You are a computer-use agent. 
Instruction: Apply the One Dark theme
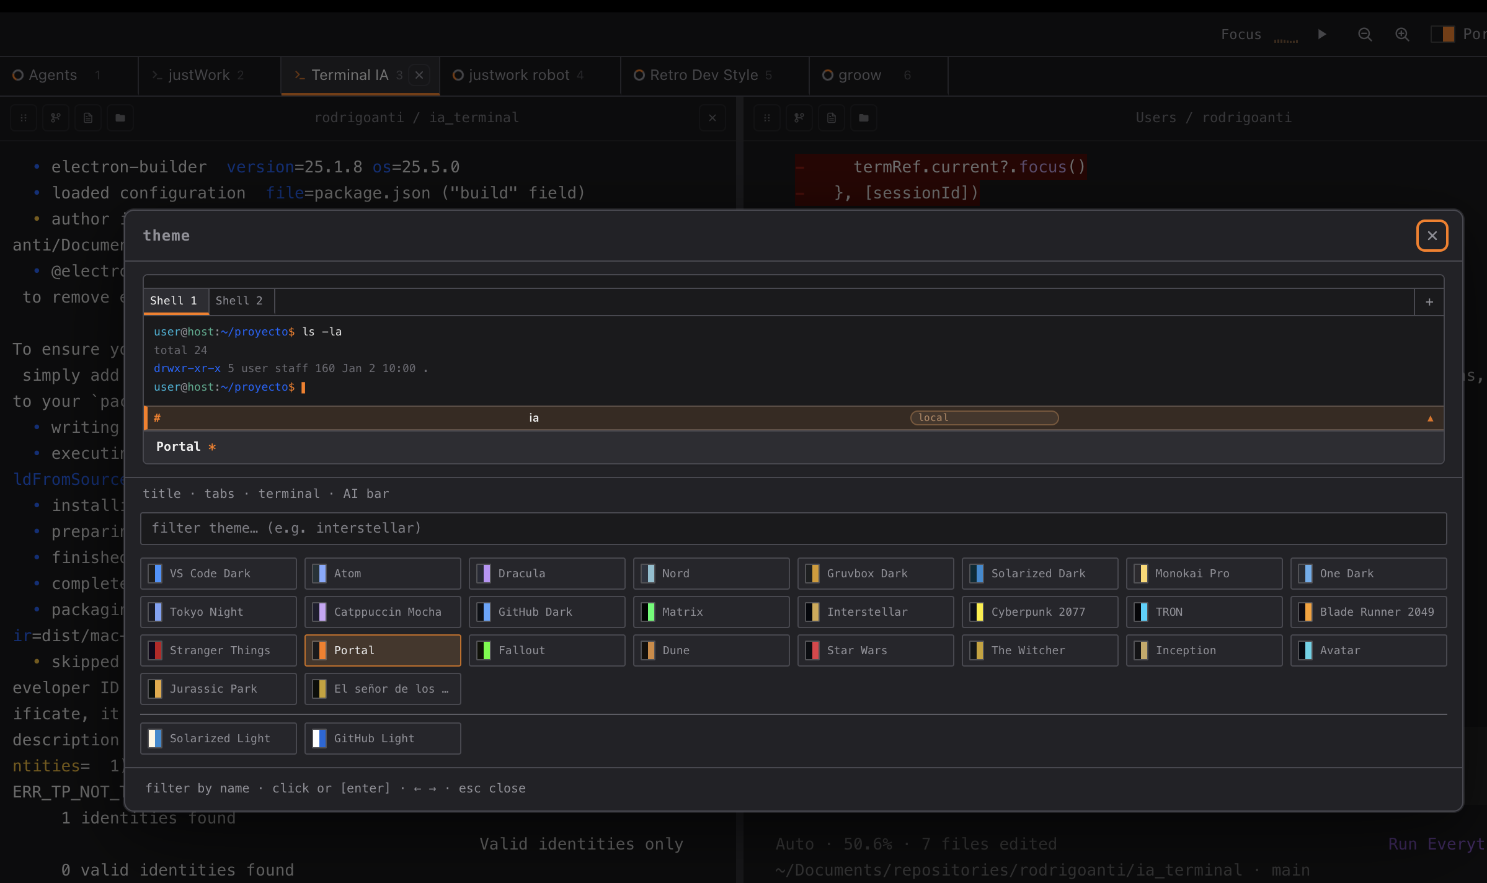[1369, 574]
